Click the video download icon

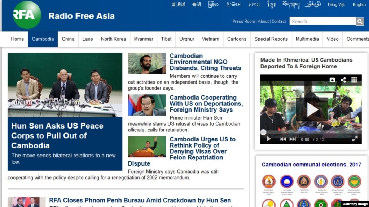click(x=332, y=80)
